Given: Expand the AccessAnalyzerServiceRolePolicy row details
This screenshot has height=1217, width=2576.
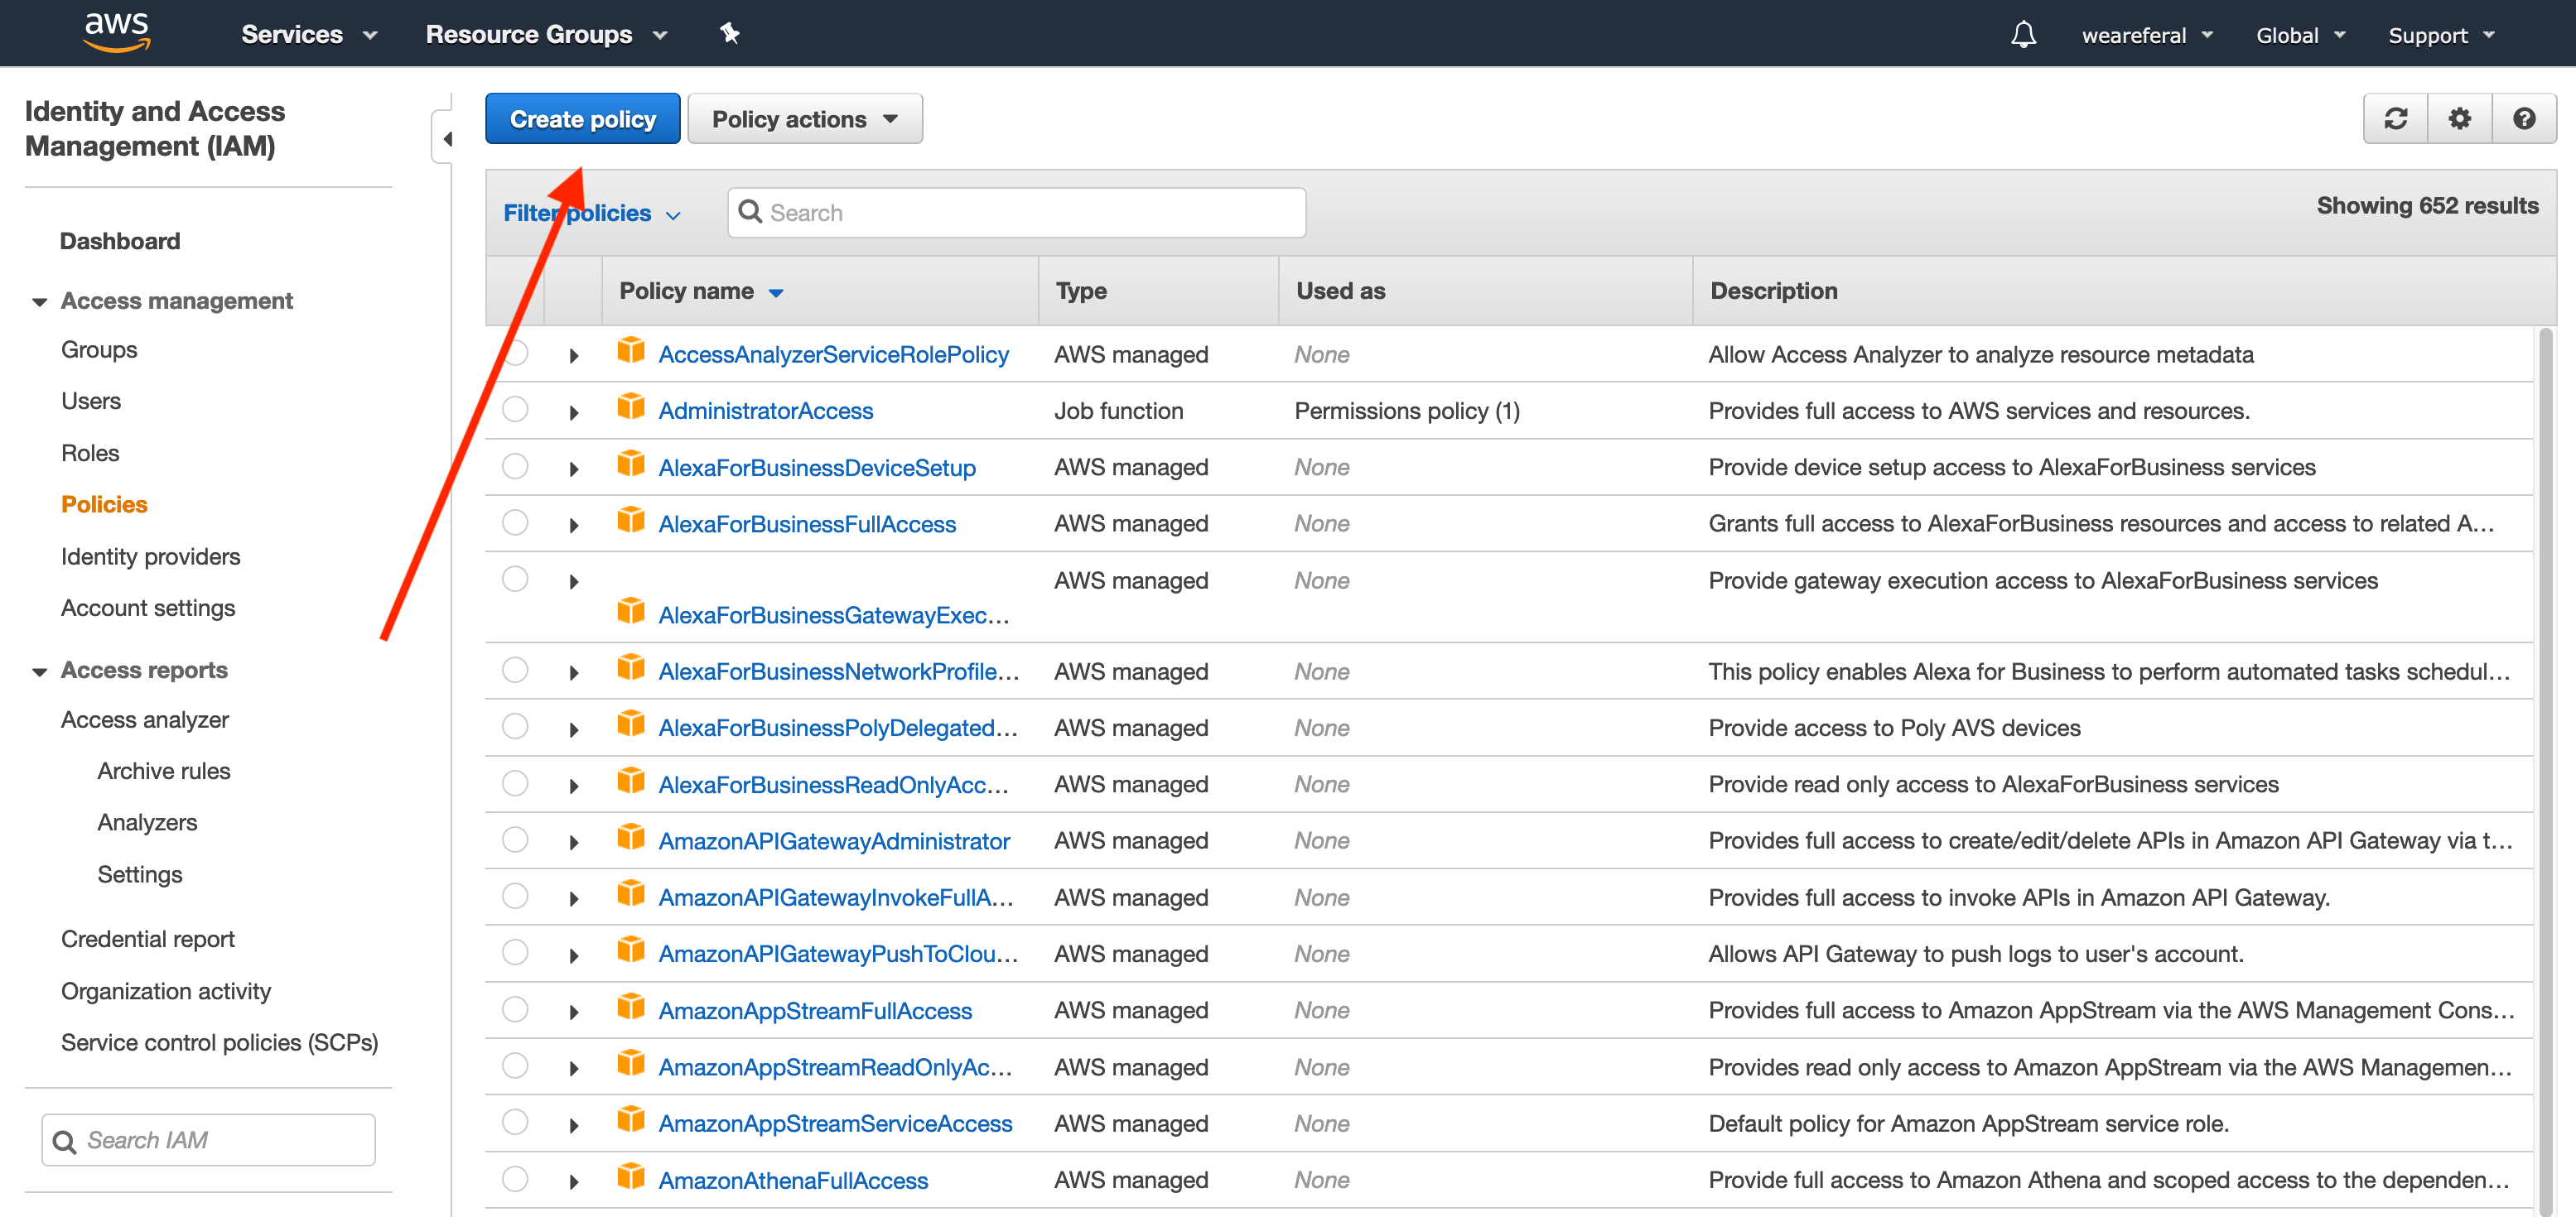Looking at the screenshot, I should click(574, 356).
